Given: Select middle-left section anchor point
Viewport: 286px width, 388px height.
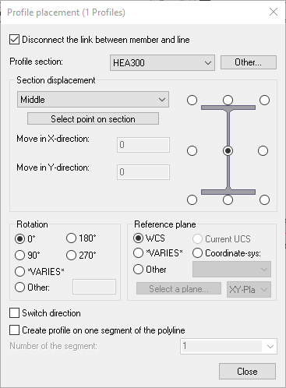Looking at the screenshot, I should pos(192,150).
